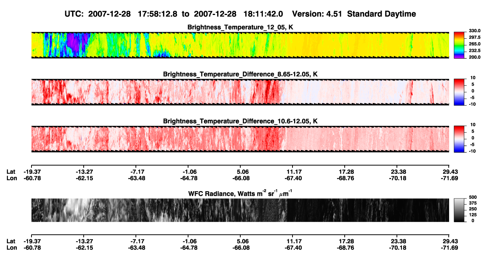The image size is (499, 256).
Task: Click the 'Version: 4.51' header text
Action: click(316, 14)
